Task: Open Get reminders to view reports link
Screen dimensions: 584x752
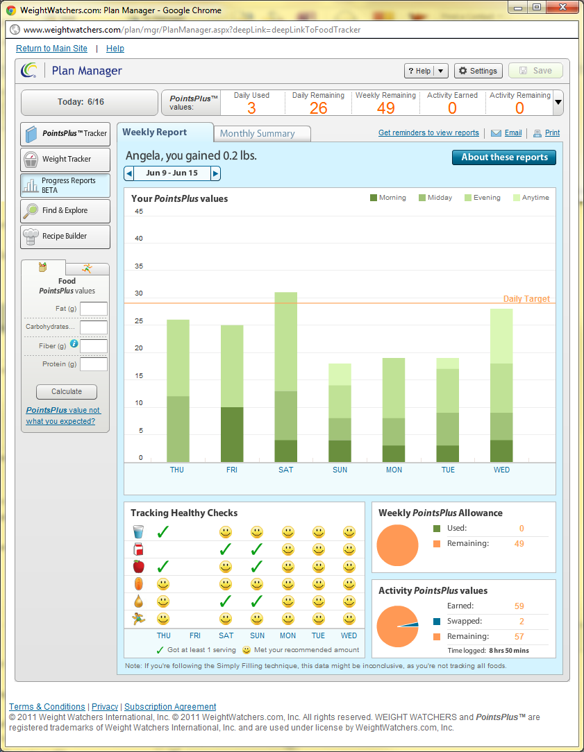Action: point(428,133)
